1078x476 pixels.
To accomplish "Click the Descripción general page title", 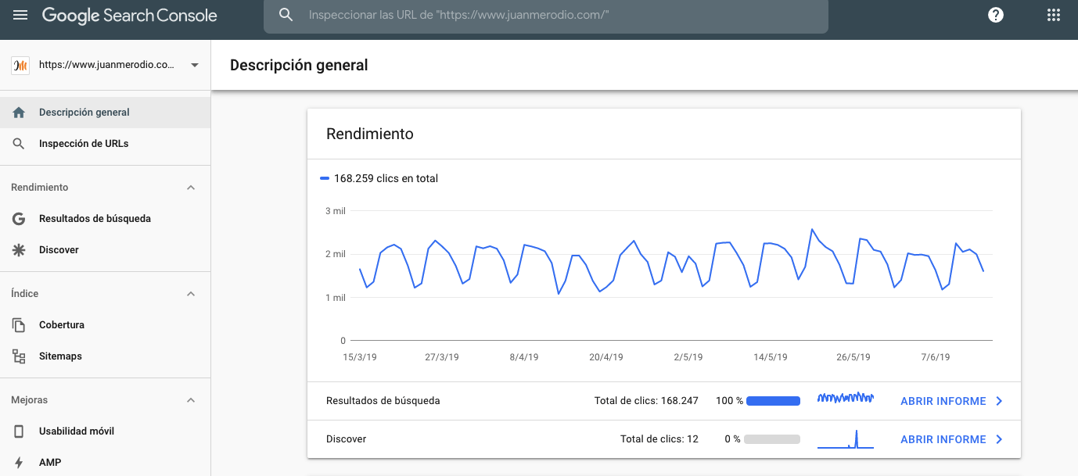I will (x=299, y=65).
